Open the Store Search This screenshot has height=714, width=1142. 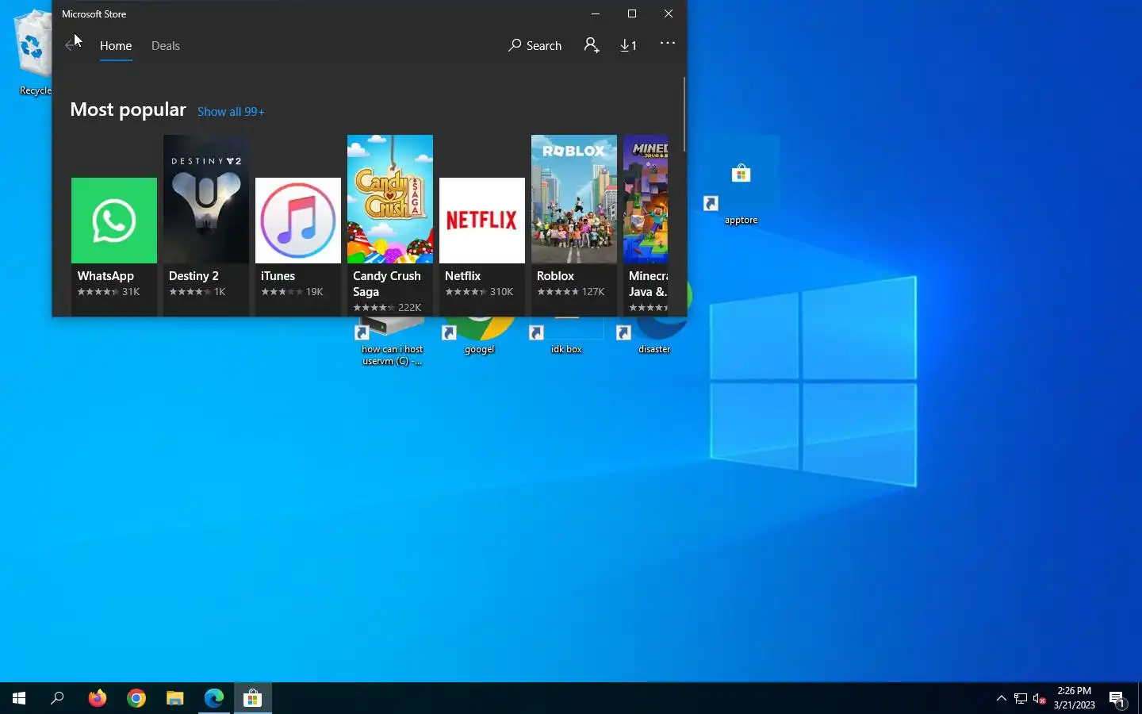pos(535,46)
